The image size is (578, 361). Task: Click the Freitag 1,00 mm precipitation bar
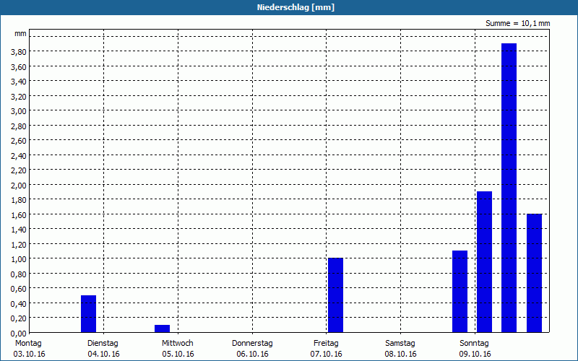(335, 295)
